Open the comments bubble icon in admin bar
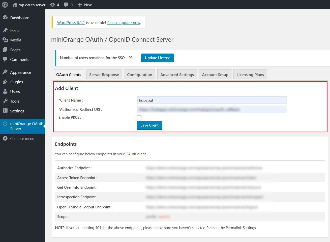This screenshot has height=242, width=330. tap(66, 5)
